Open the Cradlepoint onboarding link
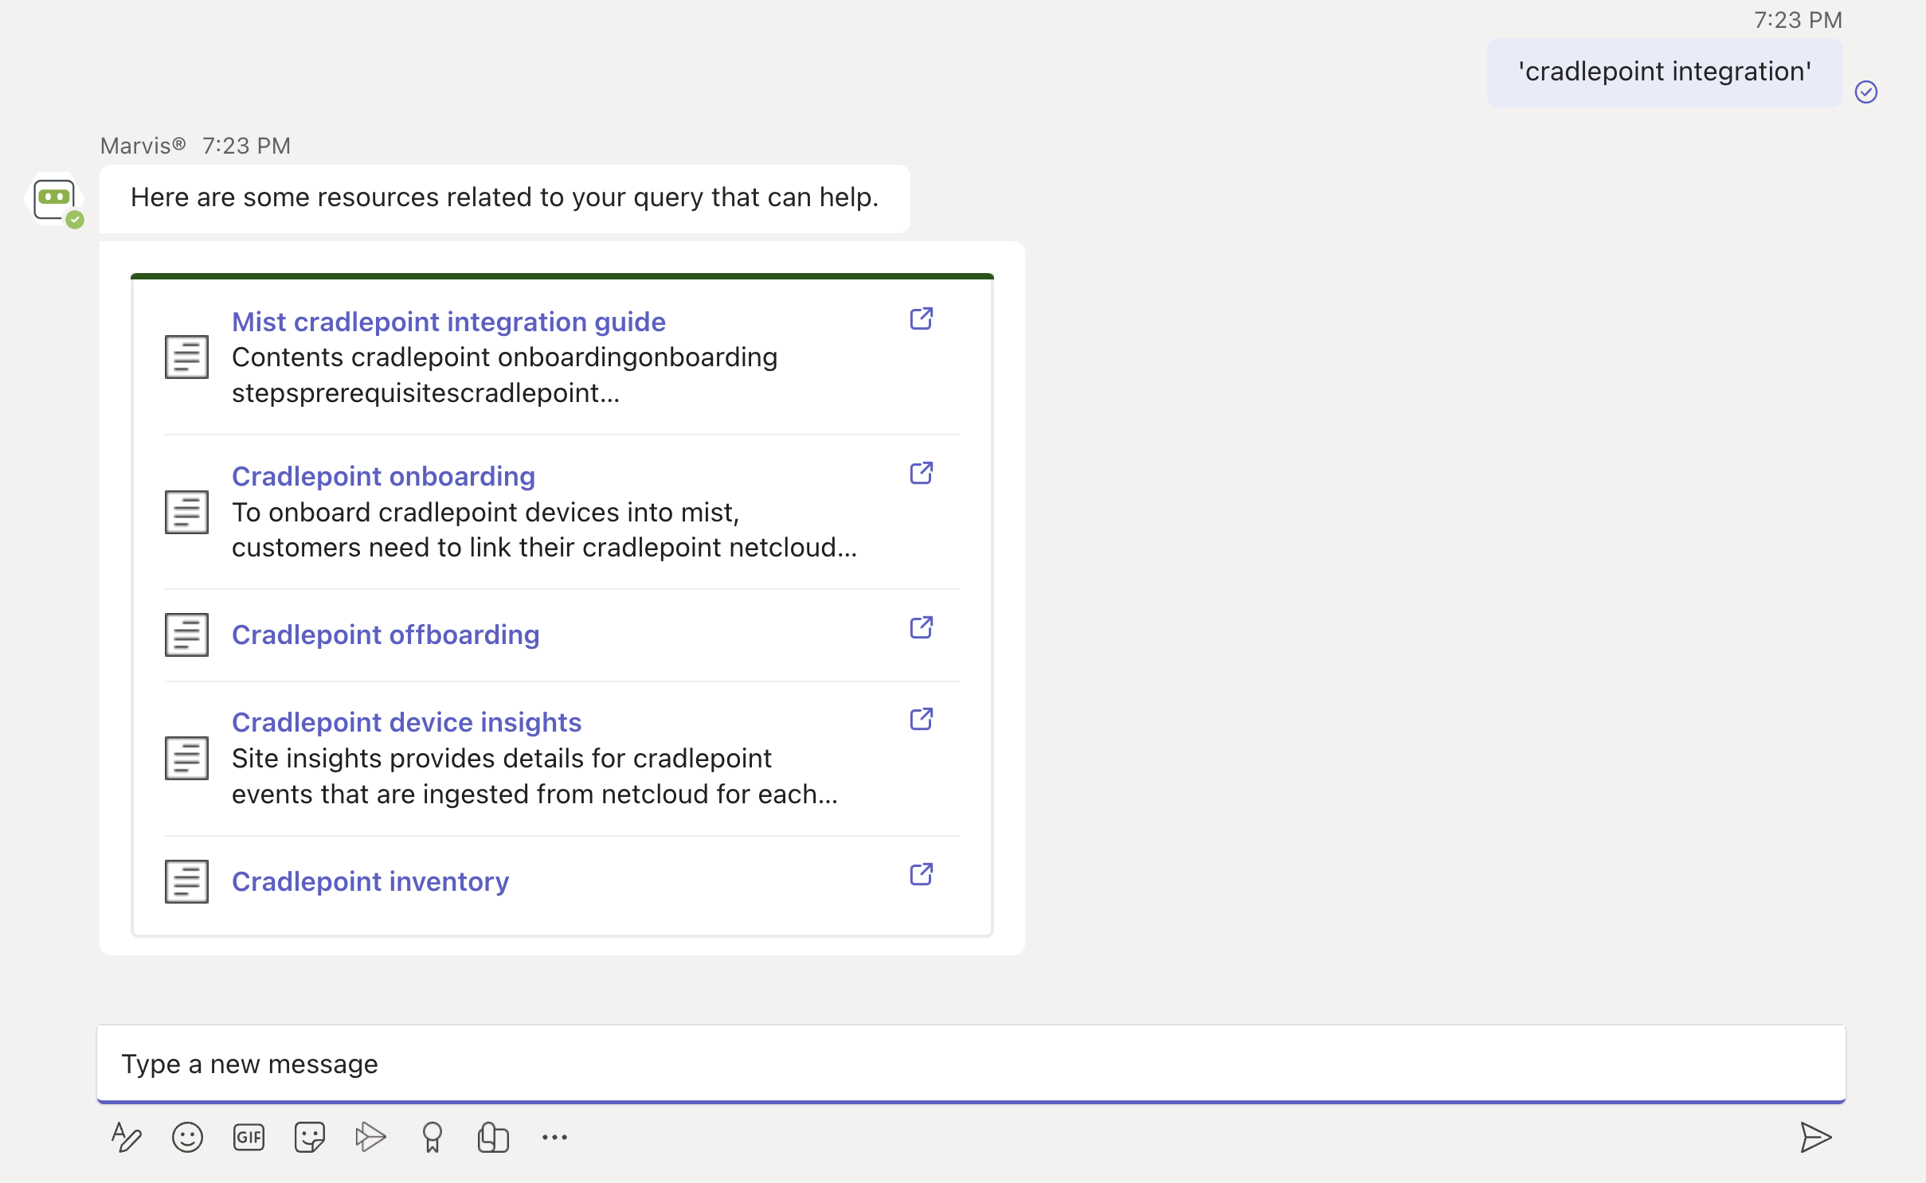Image resolution: width=1926 pixels, height=1183 pixels. 383,476
